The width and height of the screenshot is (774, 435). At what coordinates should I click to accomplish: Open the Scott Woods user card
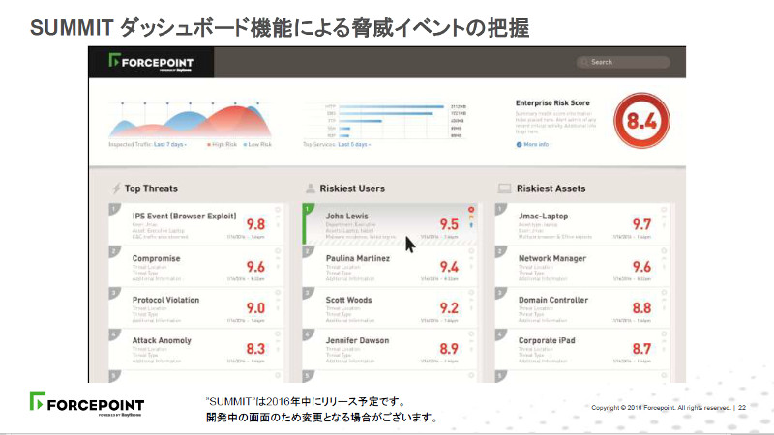(390, 307)
